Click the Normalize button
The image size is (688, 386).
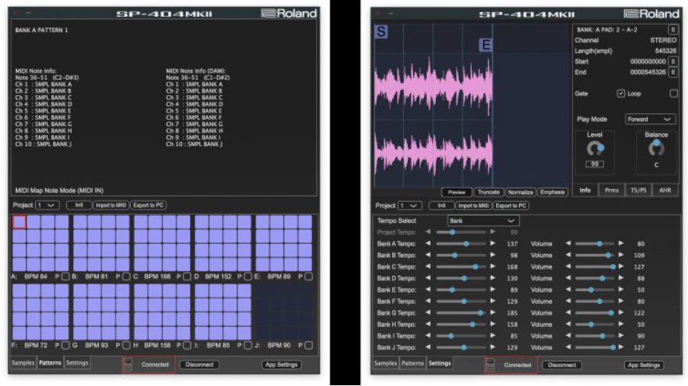(520, 192)
